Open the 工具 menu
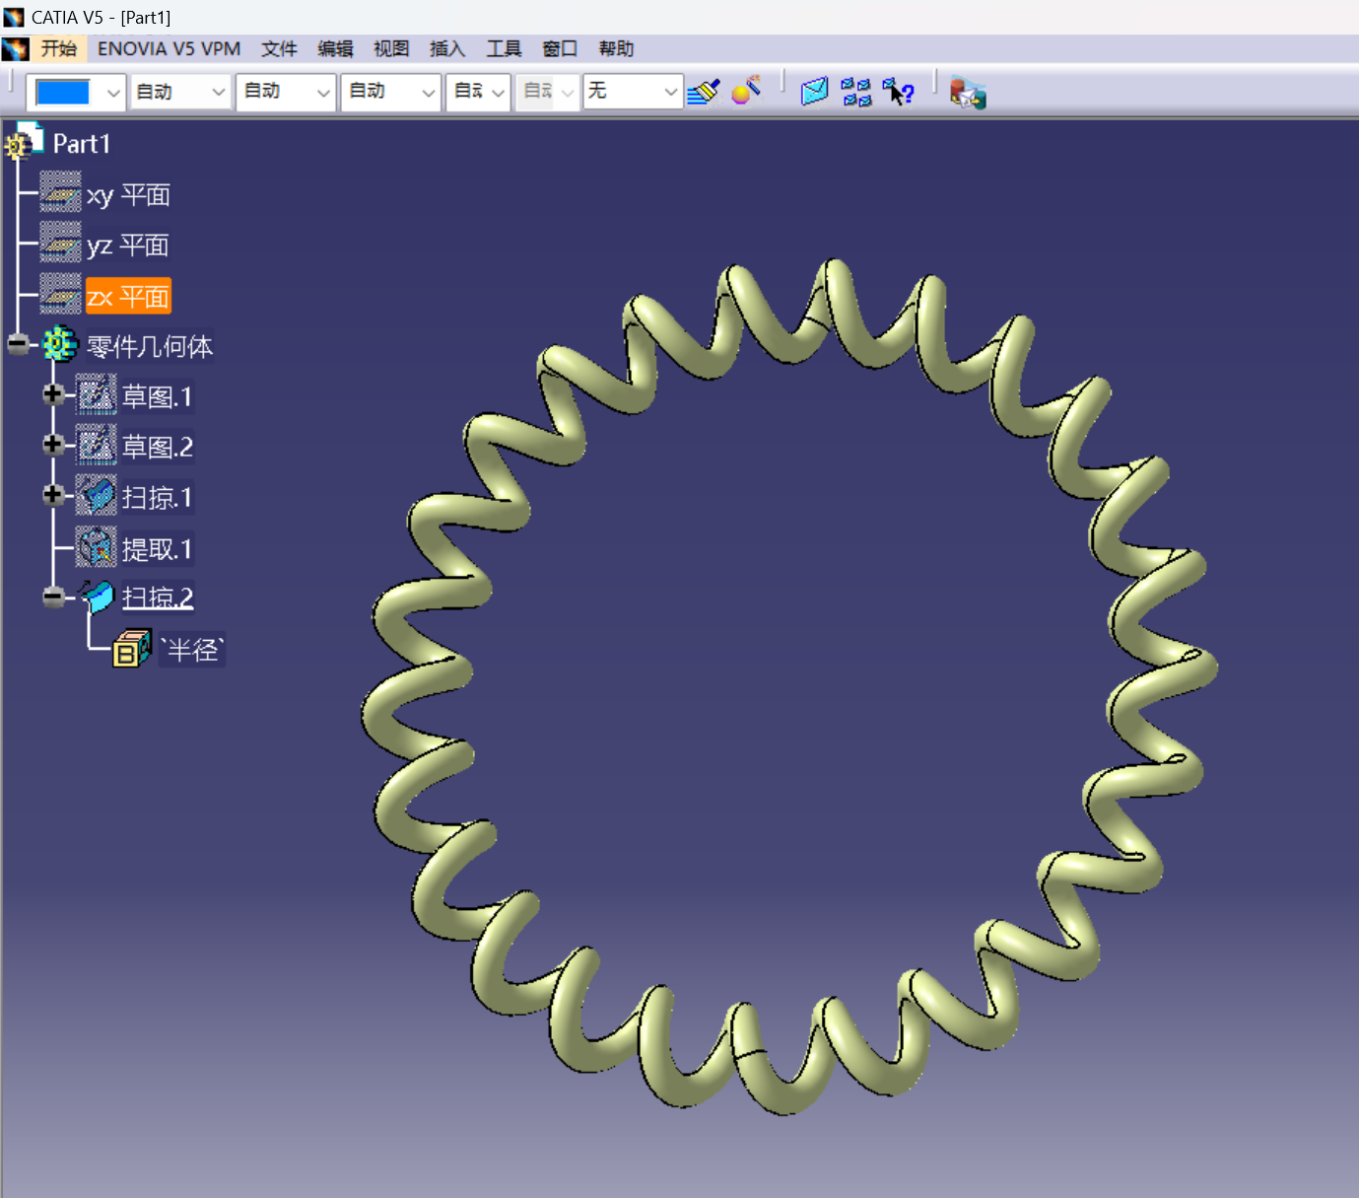The image size is (1359, 1198). (x=504, y=48)
